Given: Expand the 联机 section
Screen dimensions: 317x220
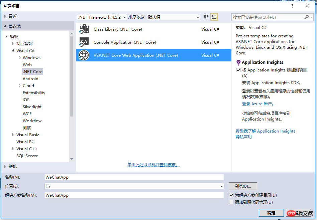Looking at the screenshot, I should coord(5,167).
